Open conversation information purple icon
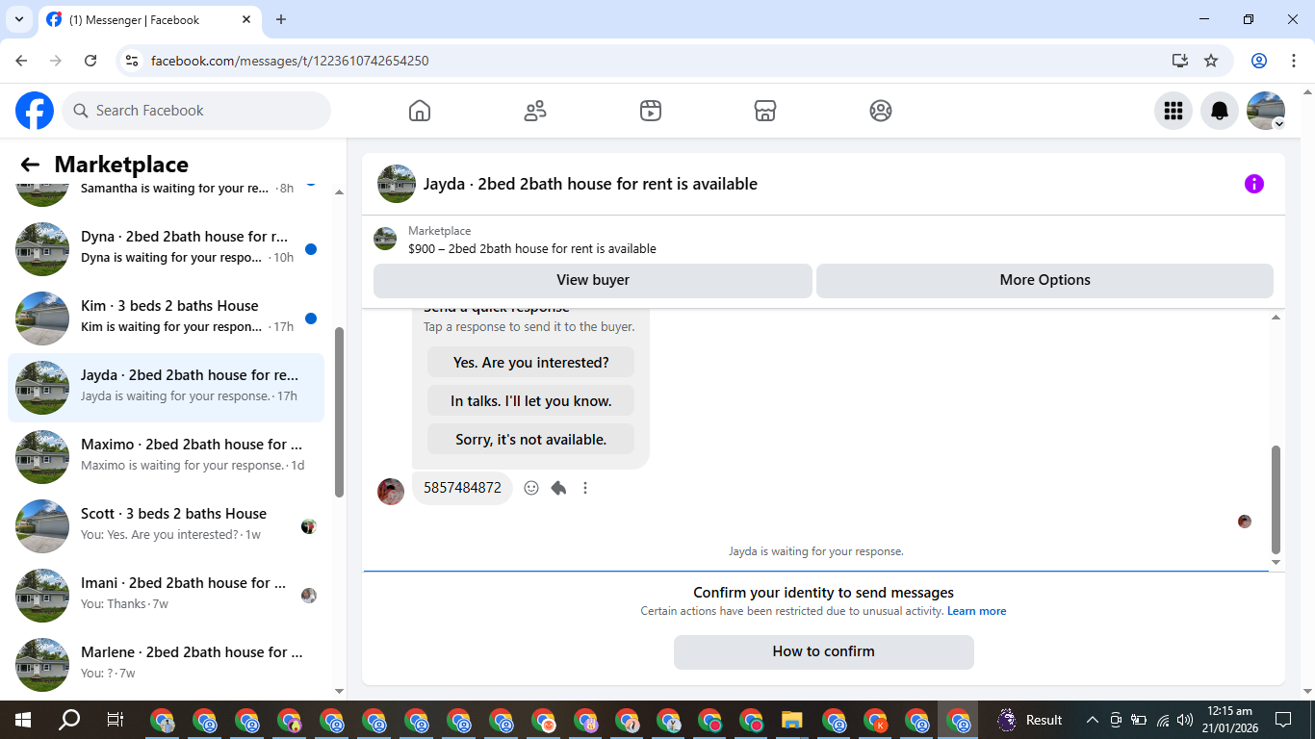The width and height of the screenshot is (1315, 739). (1254, 184)
